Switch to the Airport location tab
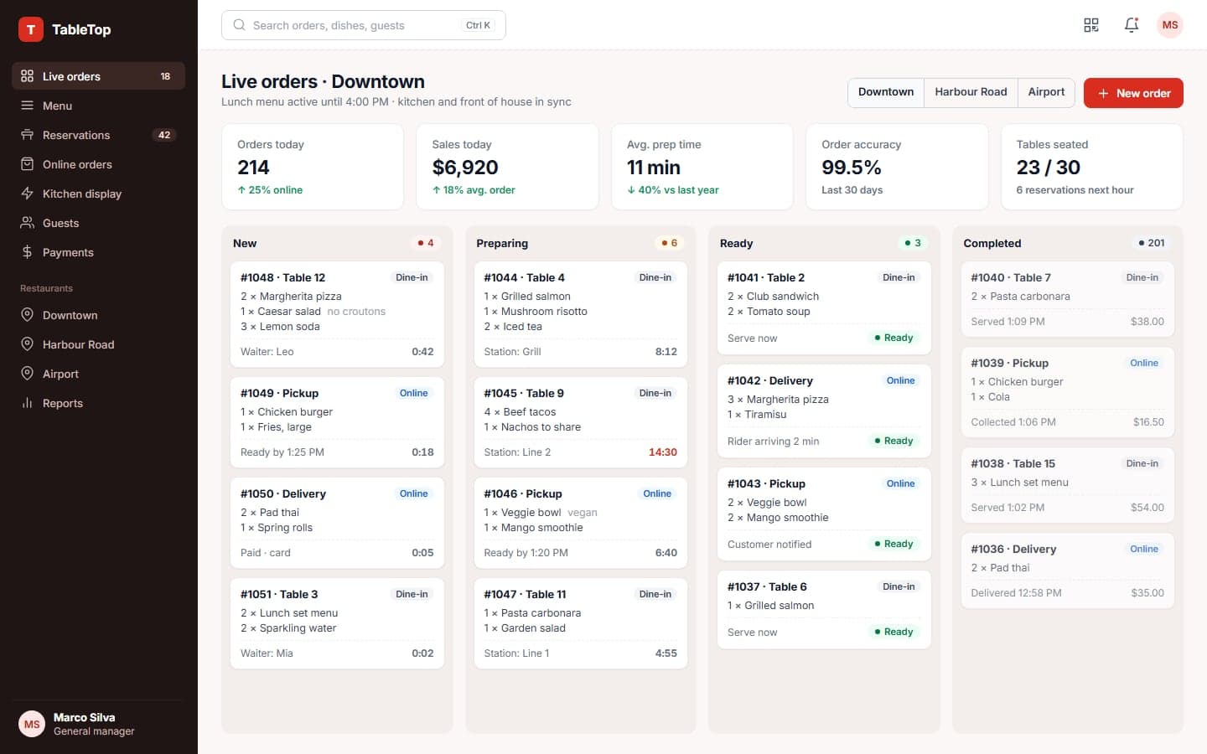The height and width of the screenshot is (754, 1207). [1046, 92]
